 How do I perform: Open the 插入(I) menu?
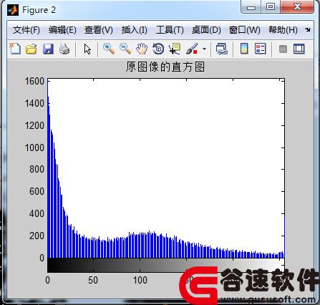[134, 30]
